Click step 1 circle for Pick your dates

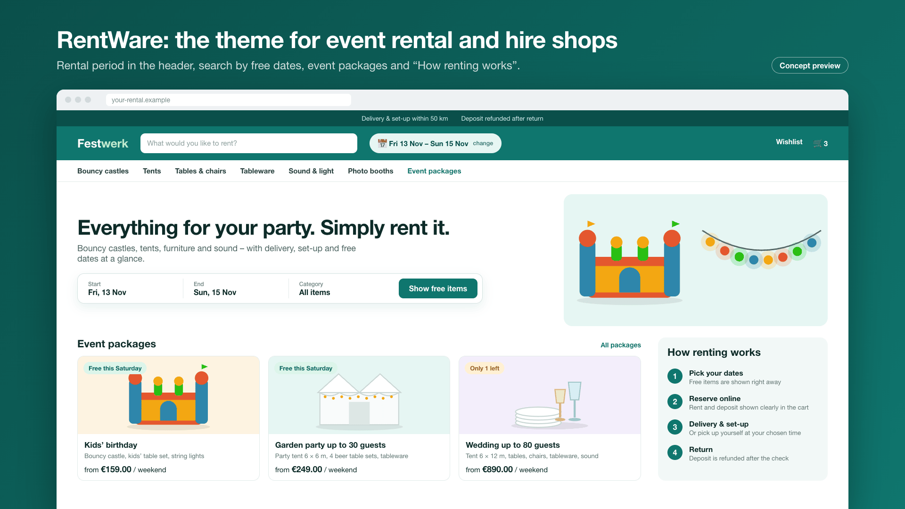(675, 376)
